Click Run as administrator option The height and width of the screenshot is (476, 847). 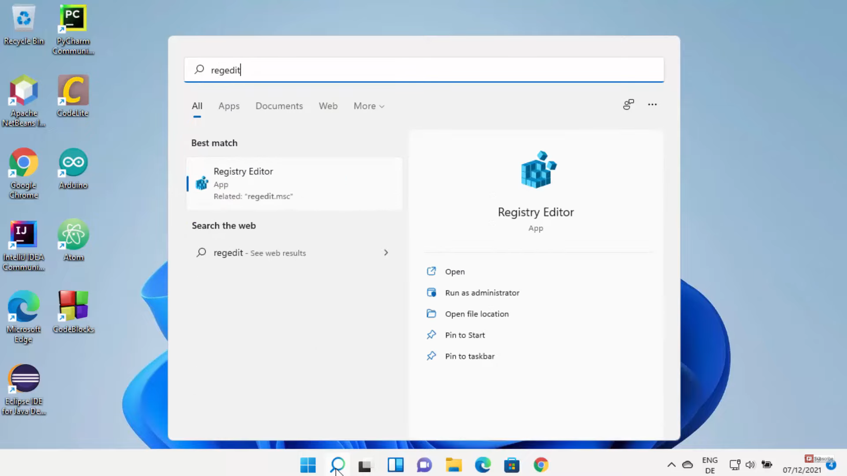click(x=482, y=293)
